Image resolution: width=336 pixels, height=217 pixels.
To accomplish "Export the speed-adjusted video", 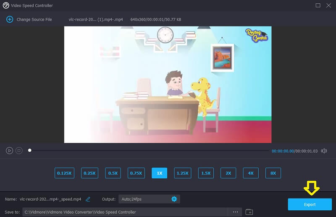I will pos(310,204).
